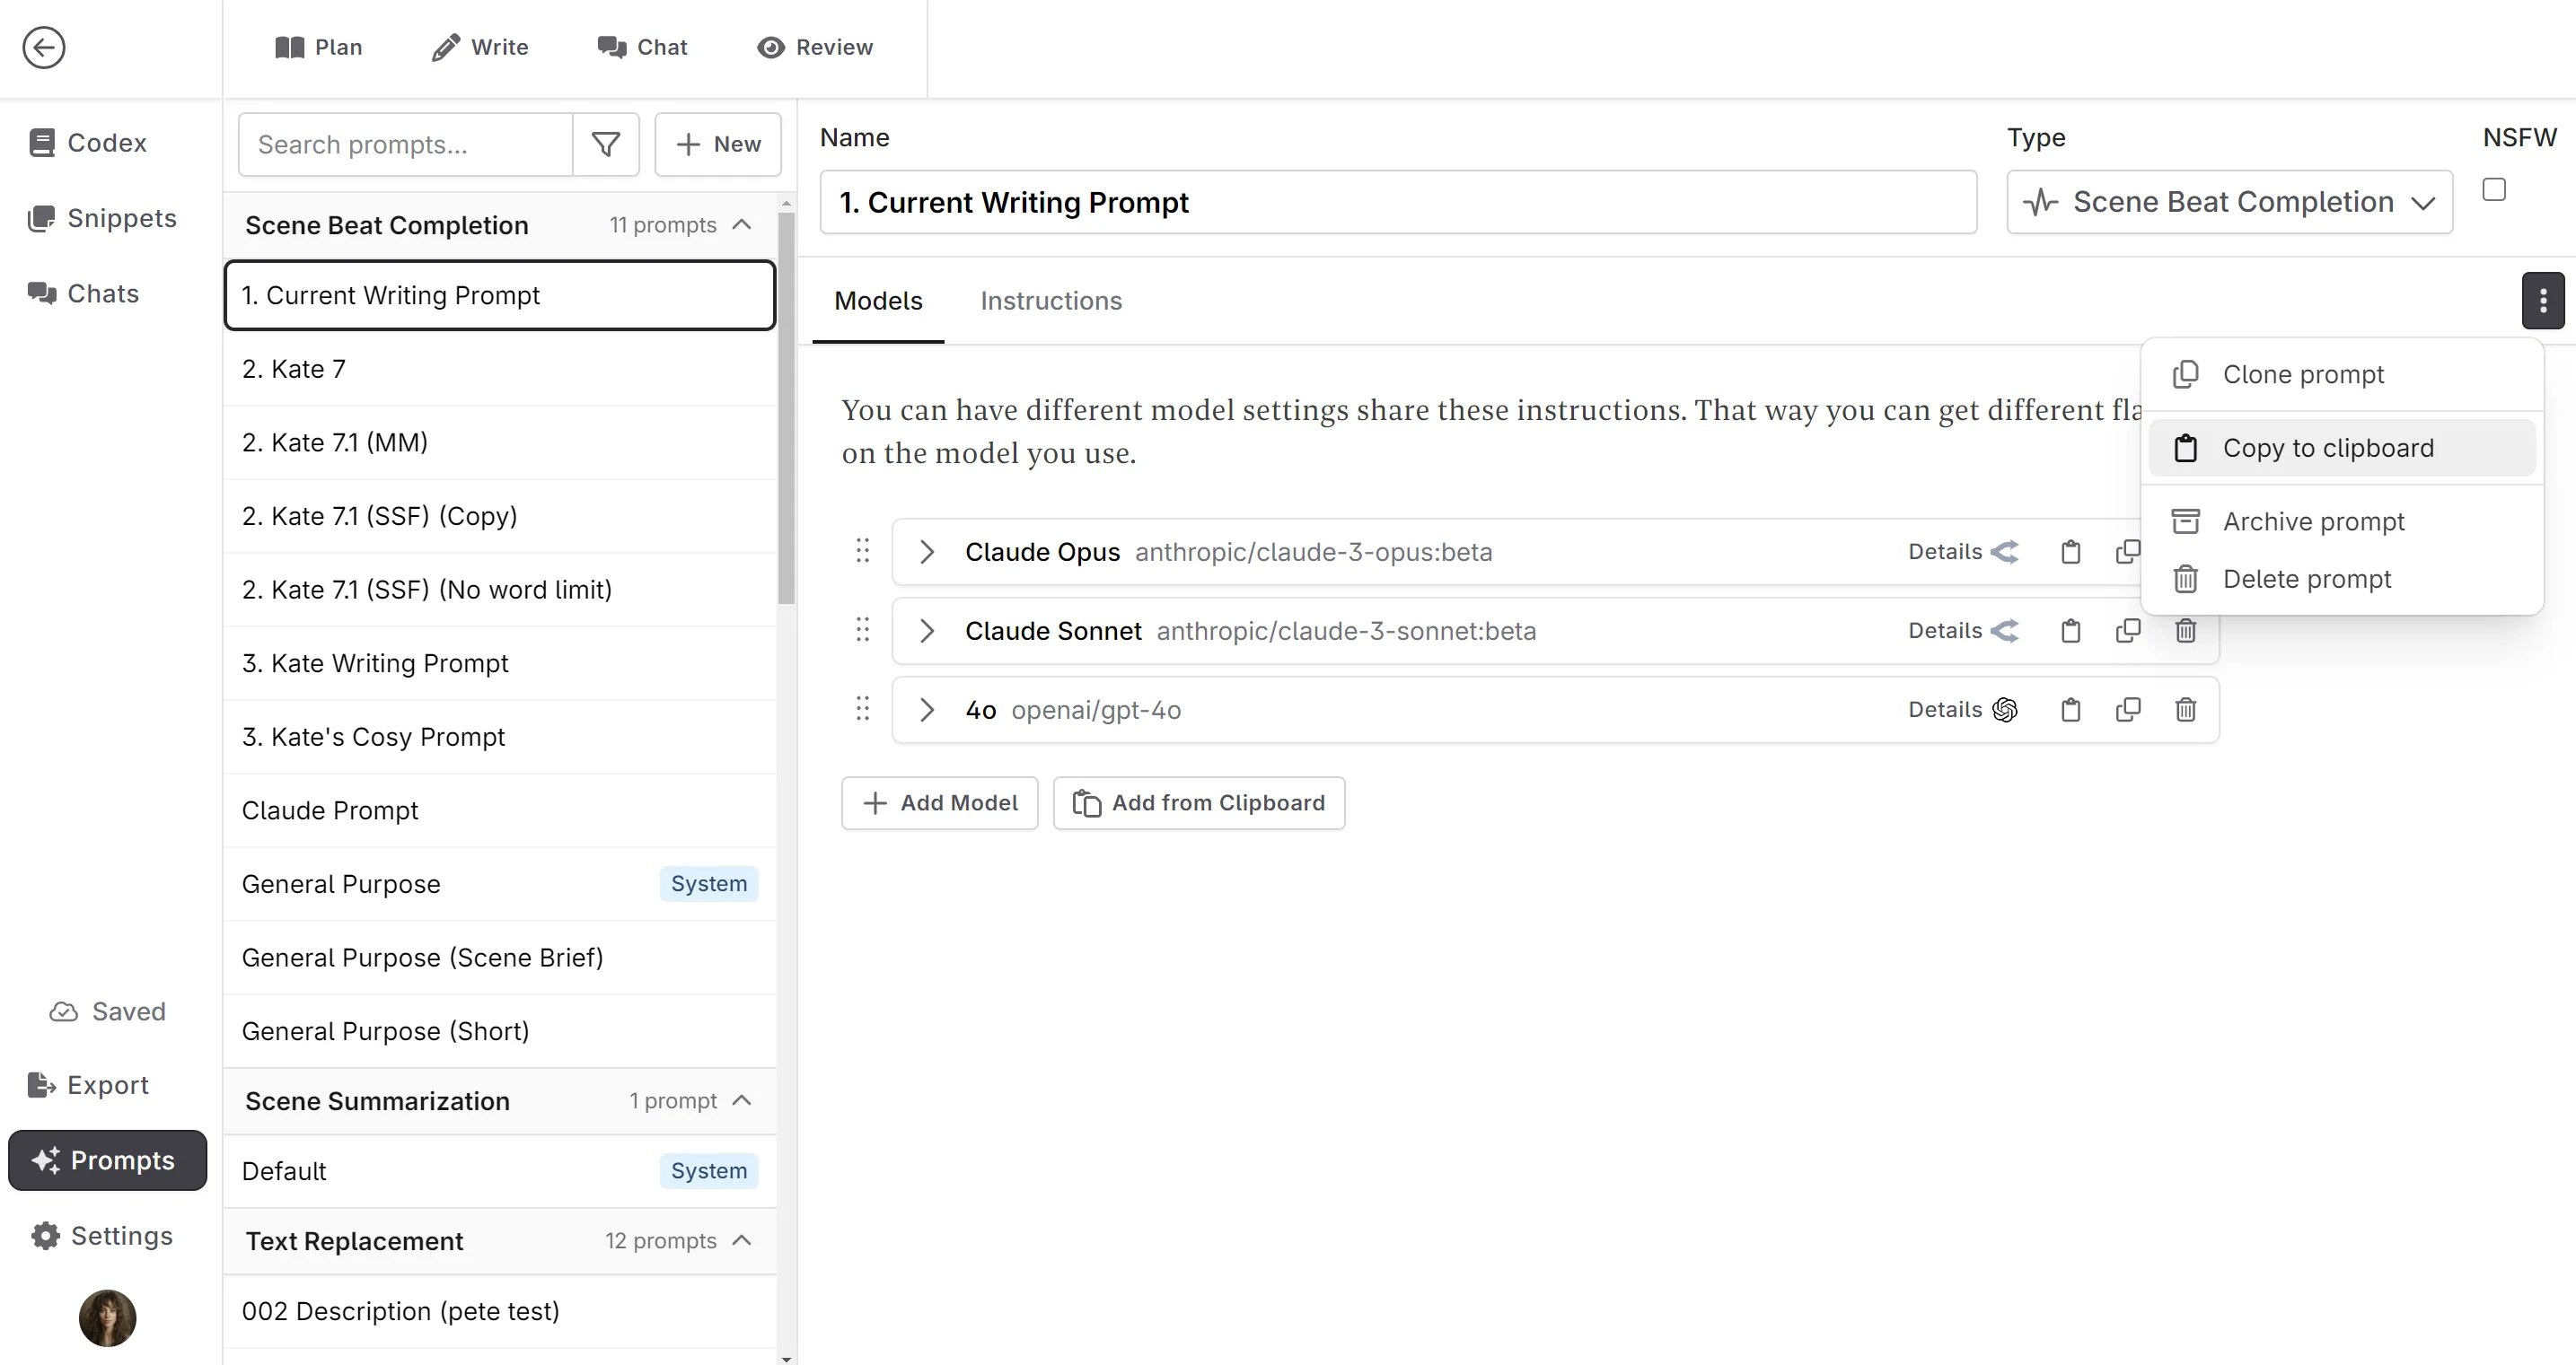This screenshot has height=1365, width=2576.
Task: Expand the Claude Sonnet model row
Action: [x=927, y=630]
